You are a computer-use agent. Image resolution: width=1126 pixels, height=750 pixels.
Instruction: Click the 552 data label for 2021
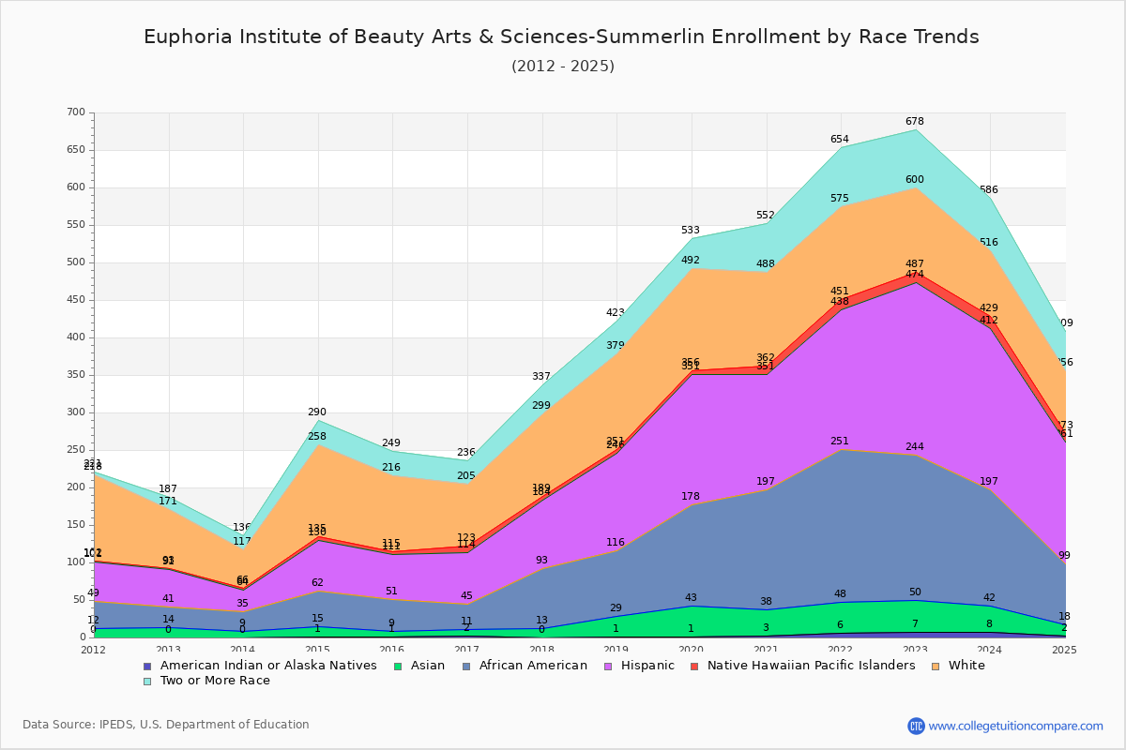click(x=765, y=216)
